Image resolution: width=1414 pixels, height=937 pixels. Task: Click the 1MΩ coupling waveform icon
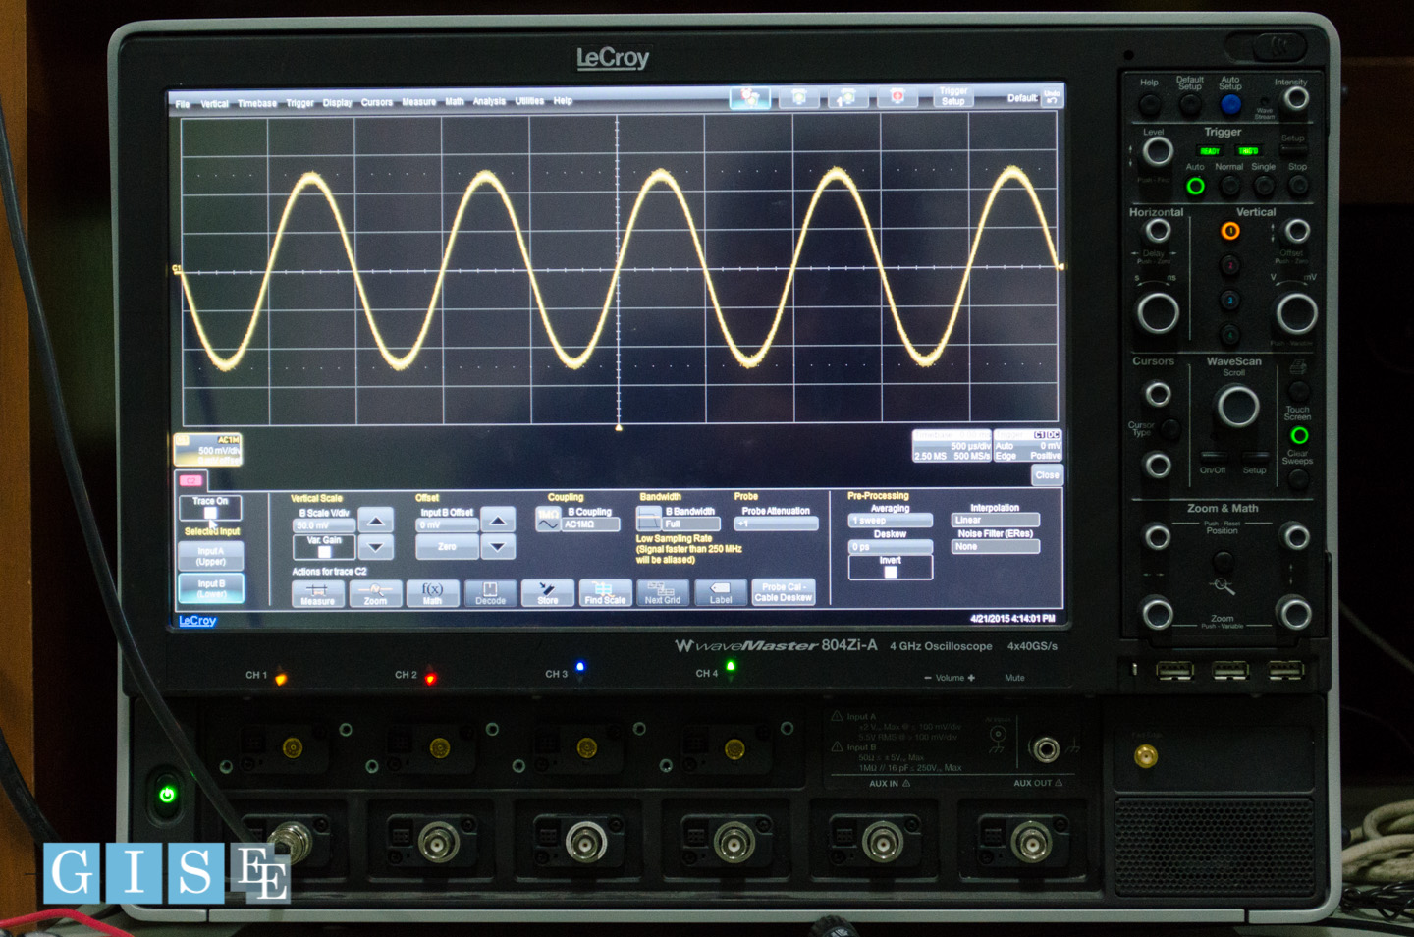(548, 519)
